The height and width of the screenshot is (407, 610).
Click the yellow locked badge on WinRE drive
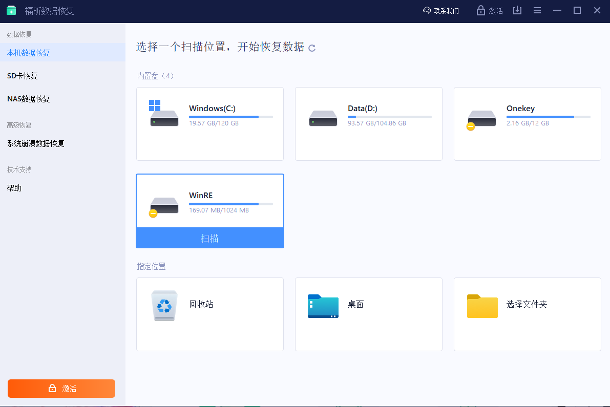[153, 213]
